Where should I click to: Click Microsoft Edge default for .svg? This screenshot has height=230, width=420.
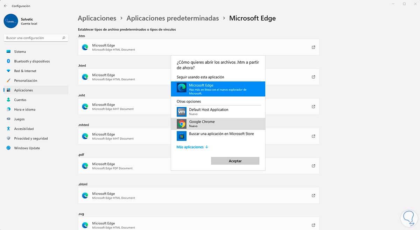point(198,223)
